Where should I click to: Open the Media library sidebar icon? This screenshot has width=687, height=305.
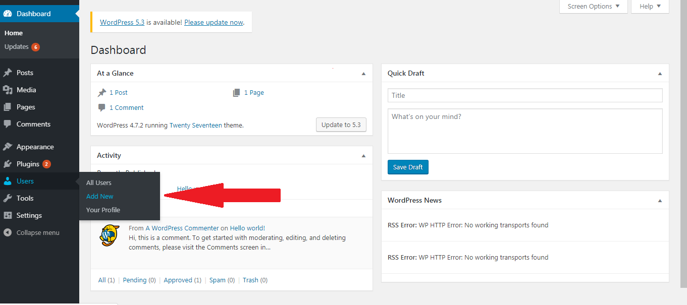(x=8, y=90)
